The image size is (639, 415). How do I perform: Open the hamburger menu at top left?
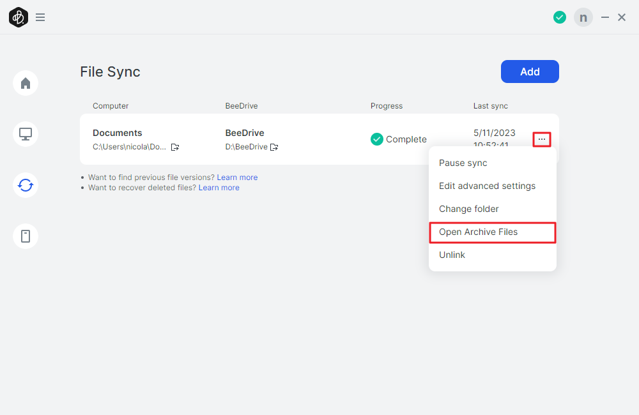point(40,17)
